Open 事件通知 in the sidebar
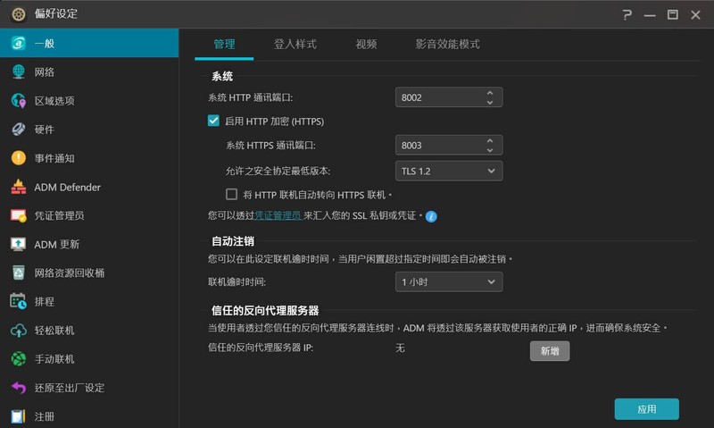Image resolution: width=714 pixels, height=428 pixels. [89, 158]
